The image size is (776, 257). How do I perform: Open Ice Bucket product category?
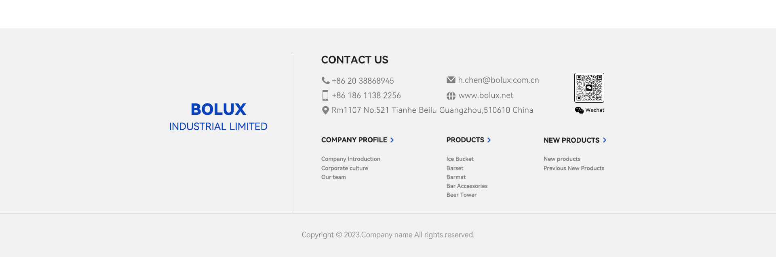pyautogui.click(x=460, y=159)
